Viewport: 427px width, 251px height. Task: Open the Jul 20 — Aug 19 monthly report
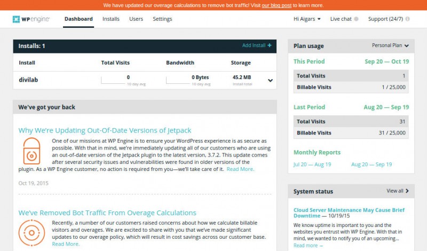coord(312,164)
